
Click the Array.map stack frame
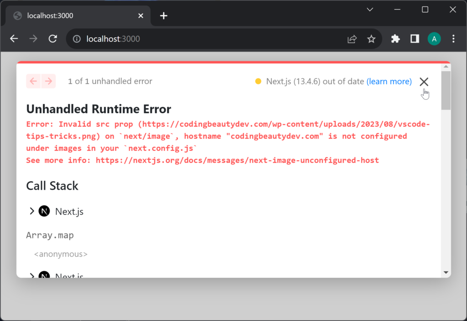tap(50, 235)
